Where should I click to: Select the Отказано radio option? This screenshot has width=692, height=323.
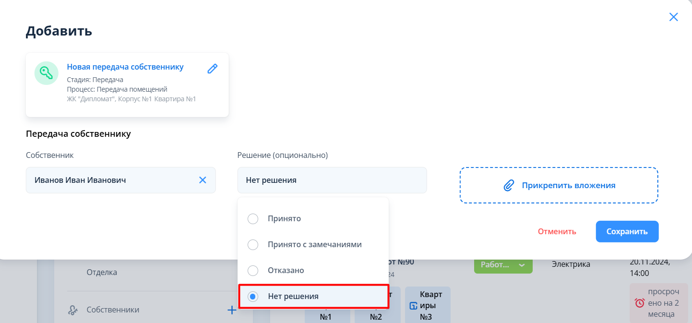click(253, 271)
